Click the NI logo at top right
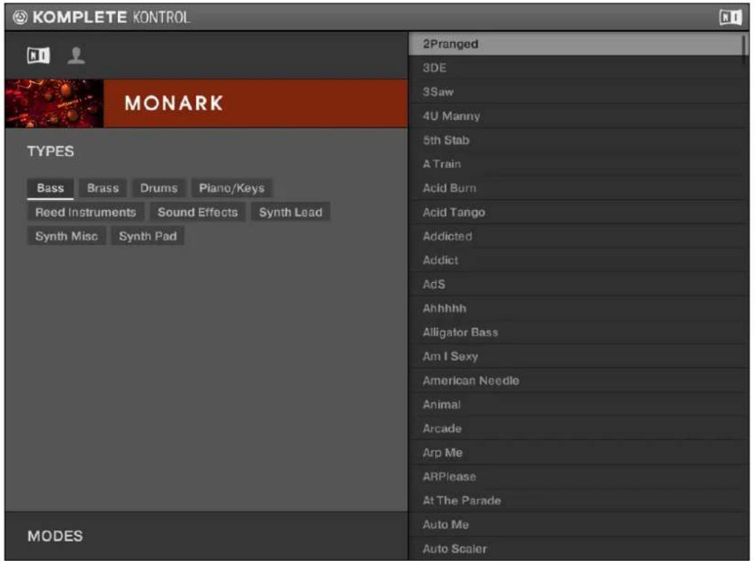Image resolution: width=754 pixels, height=561 pixels. pyautogui.click(x=730, y=18)
